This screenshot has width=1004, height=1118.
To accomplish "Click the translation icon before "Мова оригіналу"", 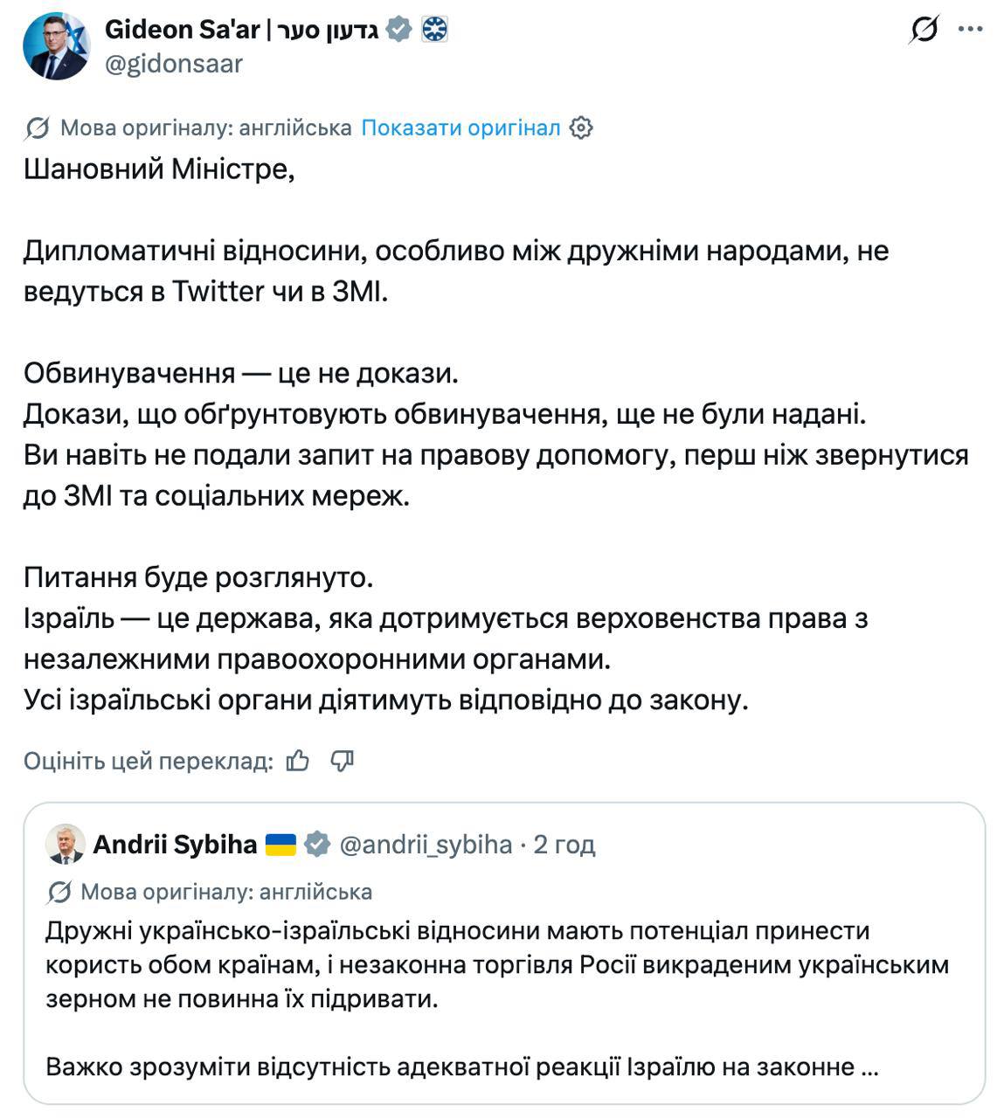I will click(x=38, y=128).
